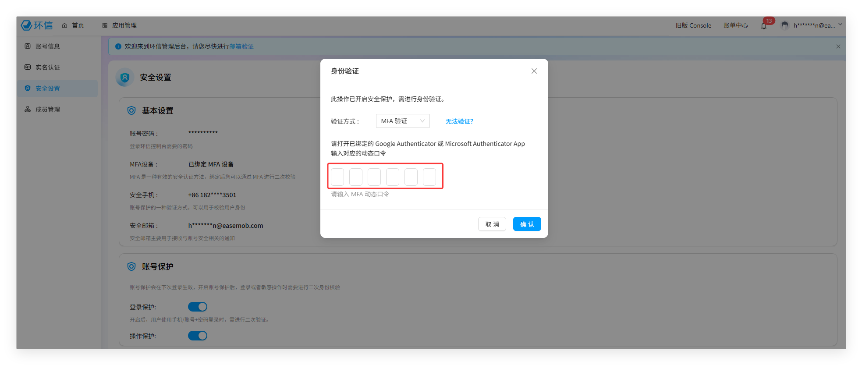This screenshot has width=862, height=365.
Task: Open 账号信息 in the sidebar
Action: pyautogui.click(x=47, y=46)
